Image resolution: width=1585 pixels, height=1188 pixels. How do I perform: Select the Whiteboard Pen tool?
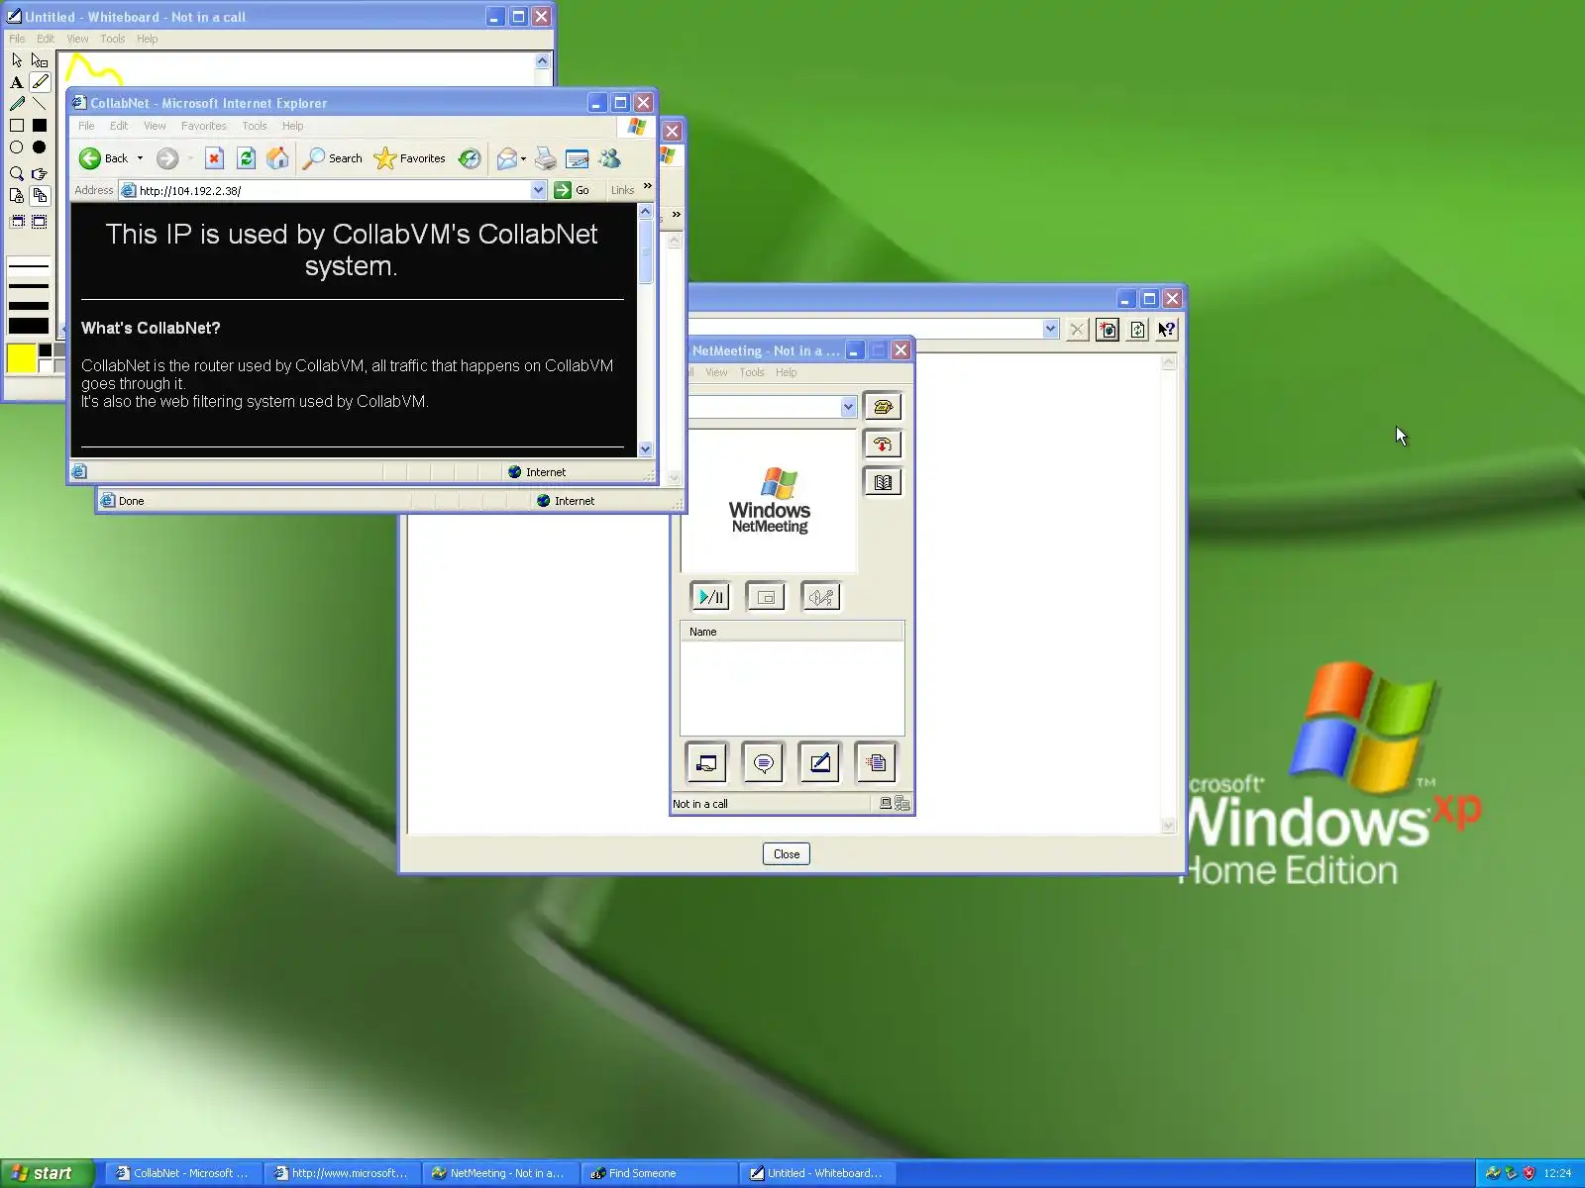pyautogui.click(x=17, y=104)
